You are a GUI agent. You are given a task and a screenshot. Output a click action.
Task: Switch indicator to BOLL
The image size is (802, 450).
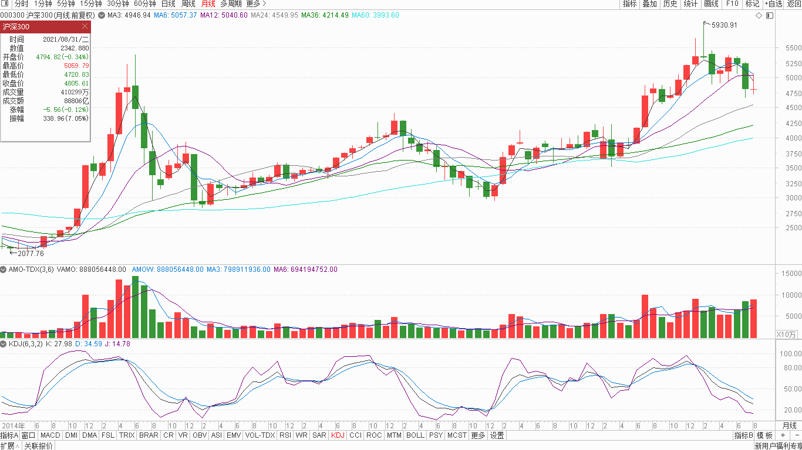[415, 435]
